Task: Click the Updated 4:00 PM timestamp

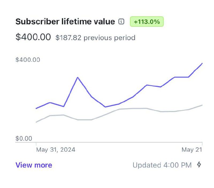Action: [x=162, y=165]
